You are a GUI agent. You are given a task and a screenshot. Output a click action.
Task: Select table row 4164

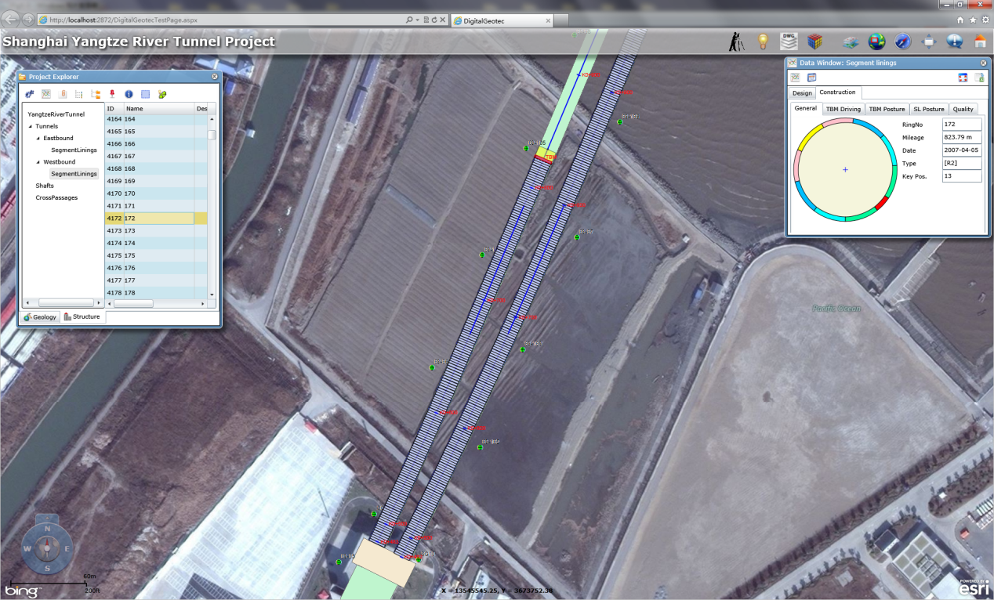tap(156, 119)
